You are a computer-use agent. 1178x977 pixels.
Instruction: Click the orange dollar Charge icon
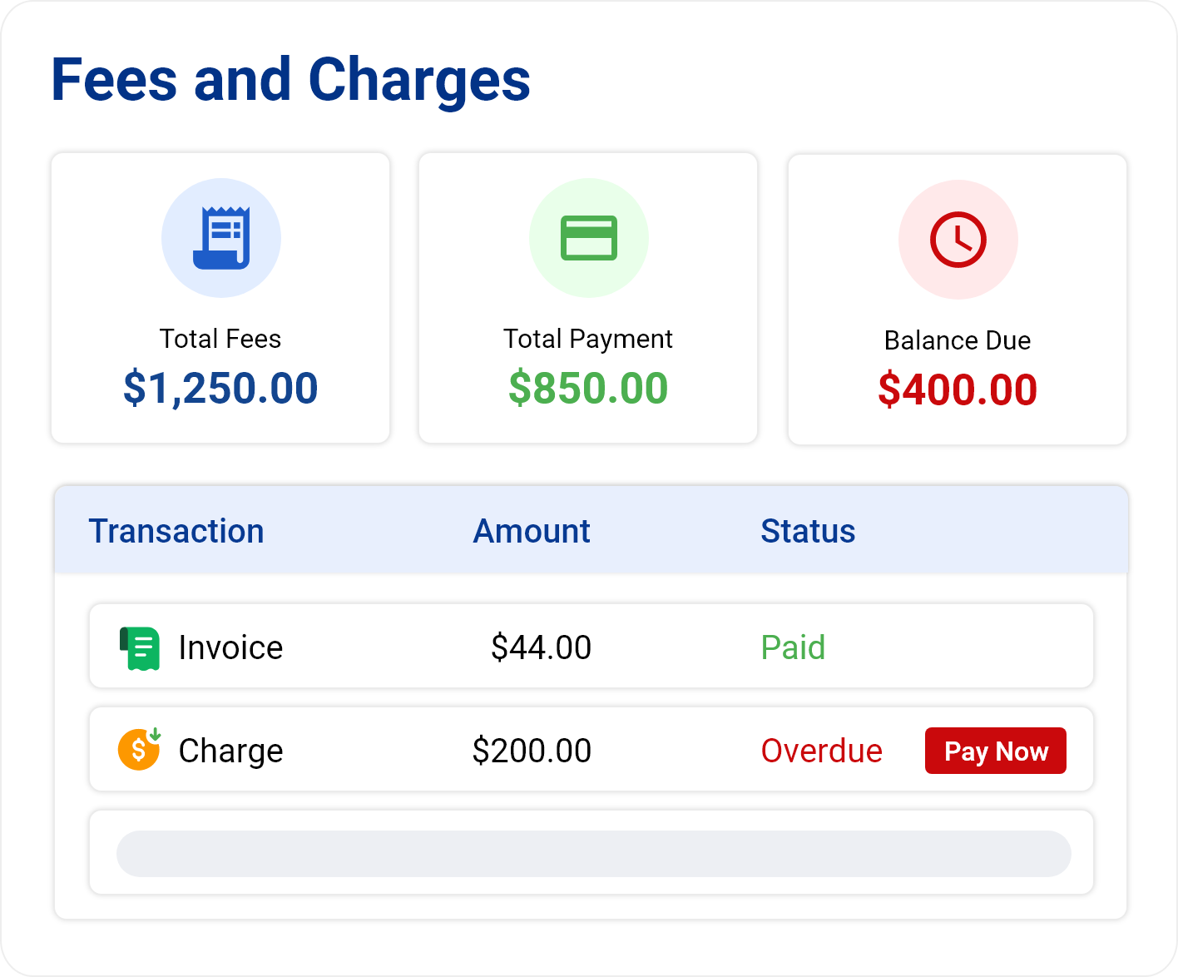140,749
